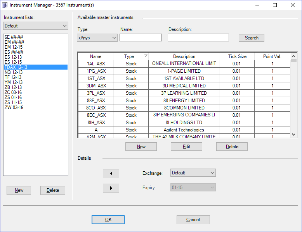
Task: Expand the Exchange dropdown
Action: [x=193, y=173]
